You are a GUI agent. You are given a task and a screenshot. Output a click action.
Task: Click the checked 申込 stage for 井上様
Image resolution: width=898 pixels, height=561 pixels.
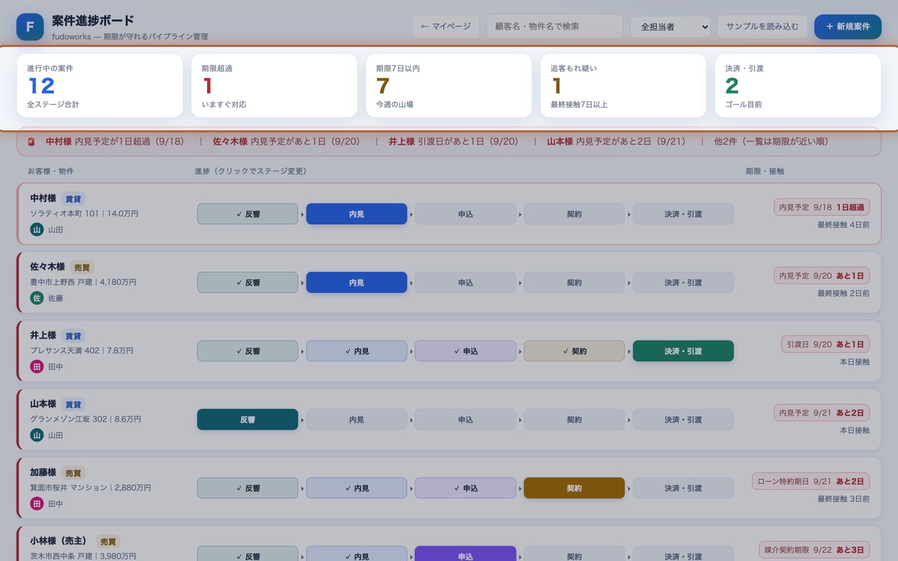[x=465, y=351]
